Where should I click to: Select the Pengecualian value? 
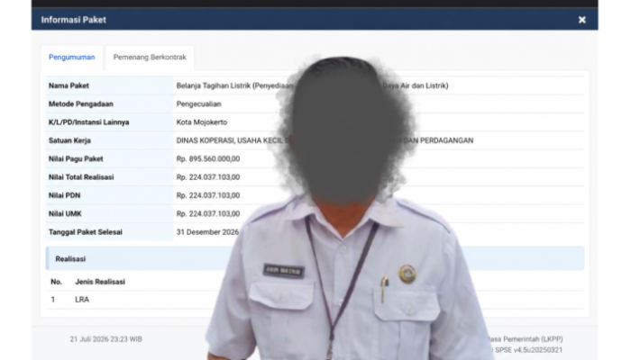pos(199,104)
